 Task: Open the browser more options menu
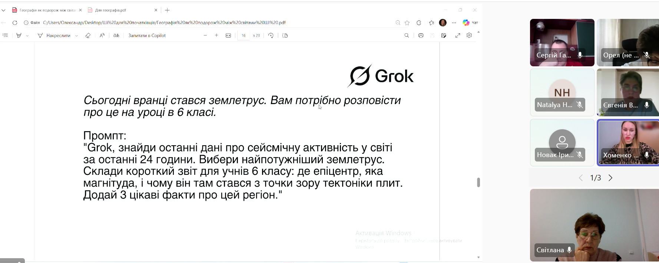tap(454, 23)
